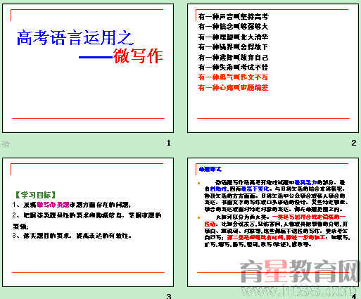Click the red subtitle 微写作
The width and height of the screenshot is (361, 299).
(138, 56)
